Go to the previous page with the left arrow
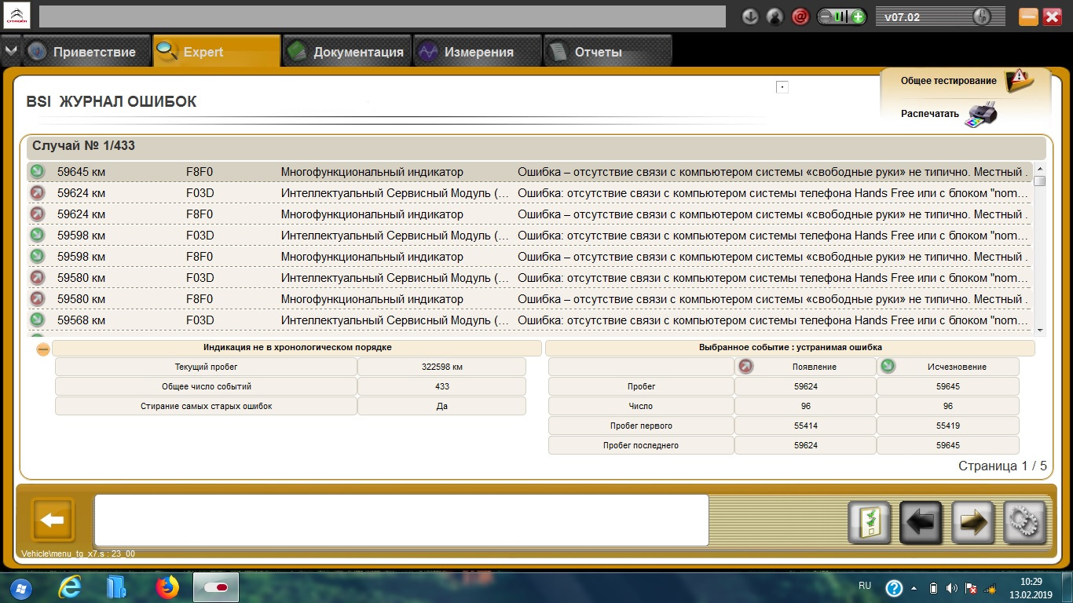Screen dimensions: 1073x603 921,523
